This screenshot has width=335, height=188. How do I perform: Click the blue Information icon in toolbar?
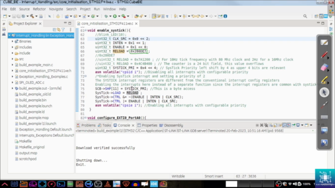225,16
